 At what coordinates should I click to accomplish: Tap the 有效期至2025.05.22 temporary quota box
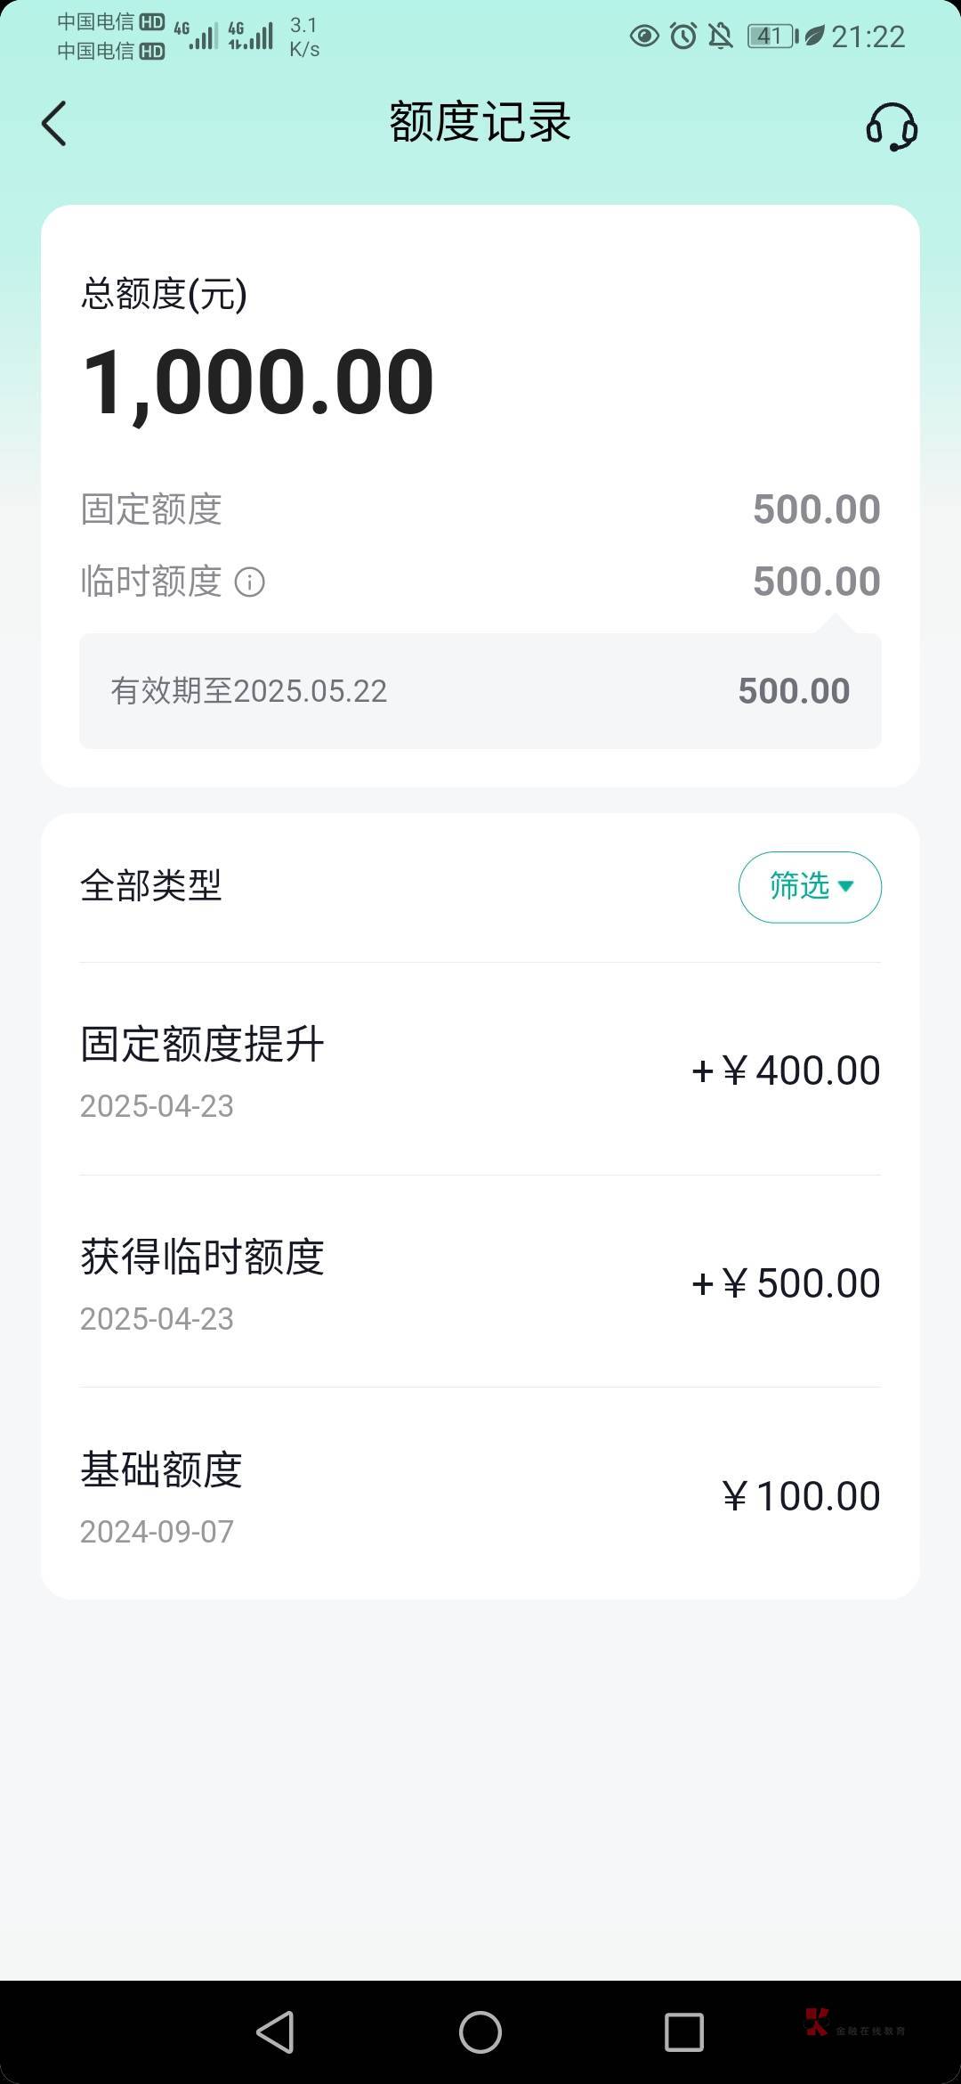point(480,691)
